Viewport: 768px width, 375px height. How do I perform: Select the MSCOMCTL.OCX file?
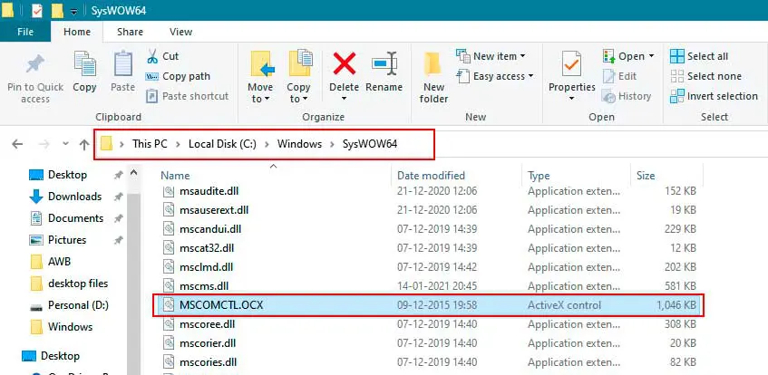click(429, 305)
